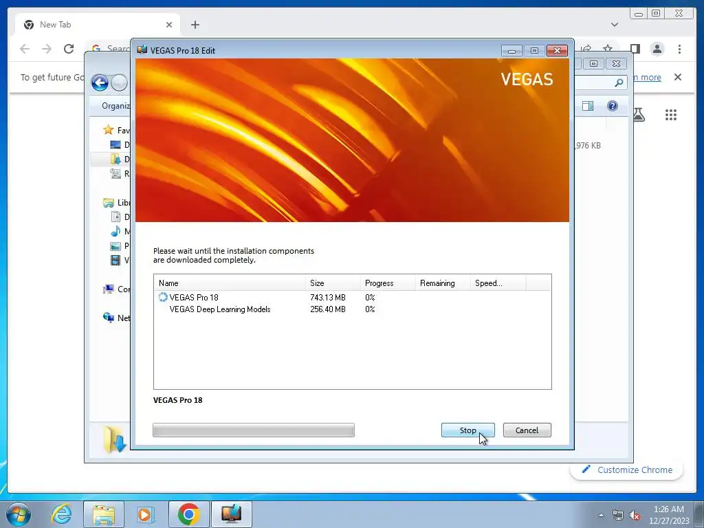Click the Downloads folder icon in details pane

click(114, 439)
